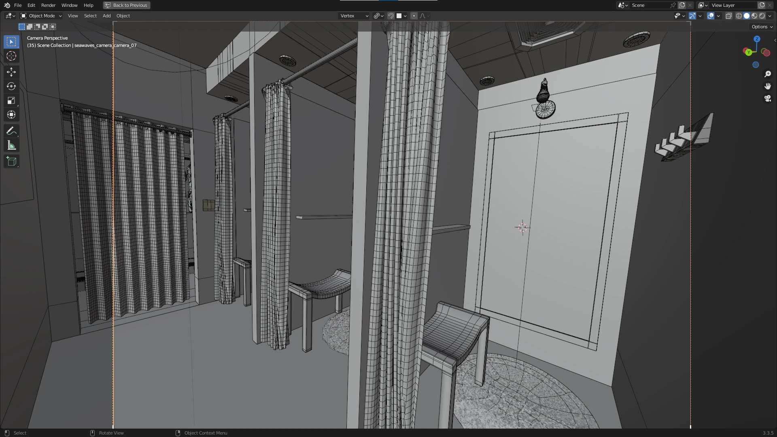This screenshot has width=777, height=437.
Task: Switch to wireframe viewport shading
Action: point(739,16)
